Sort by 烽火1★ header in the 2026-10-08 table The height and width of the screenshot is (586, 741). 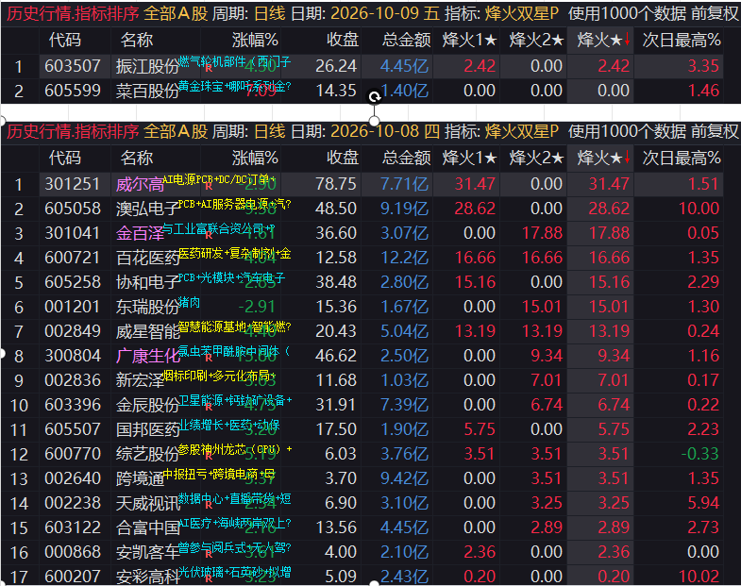tap(469, 158)
